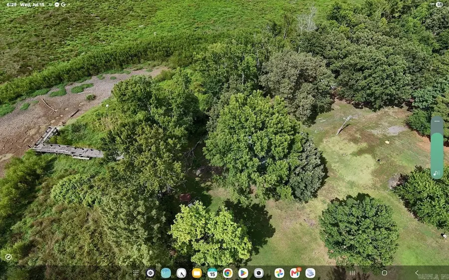
Task: Tap the Google notification icon in status bar
Action: [63, 4]
